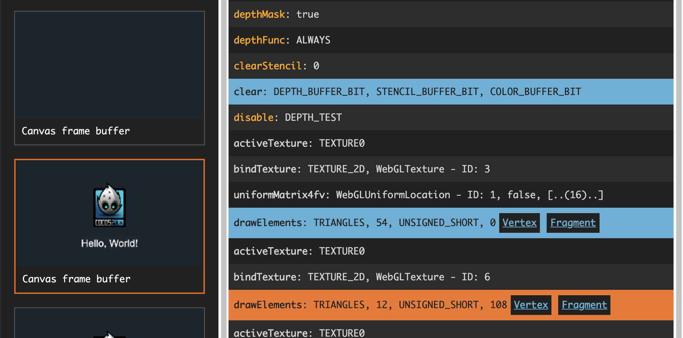Select the drawElements TRIANGLES, 54 command row
The width and height of the screenshot is (683, 338).
[451, 223]
